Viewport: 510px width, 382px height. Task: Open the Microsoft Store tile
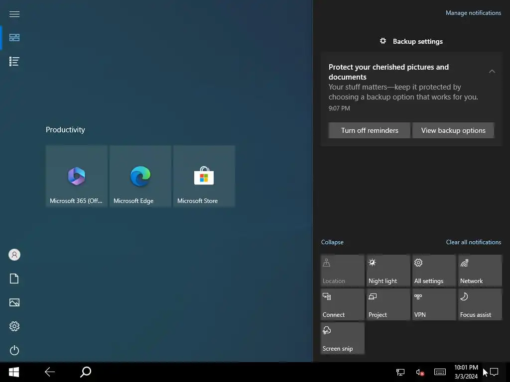tap(204, 176)
